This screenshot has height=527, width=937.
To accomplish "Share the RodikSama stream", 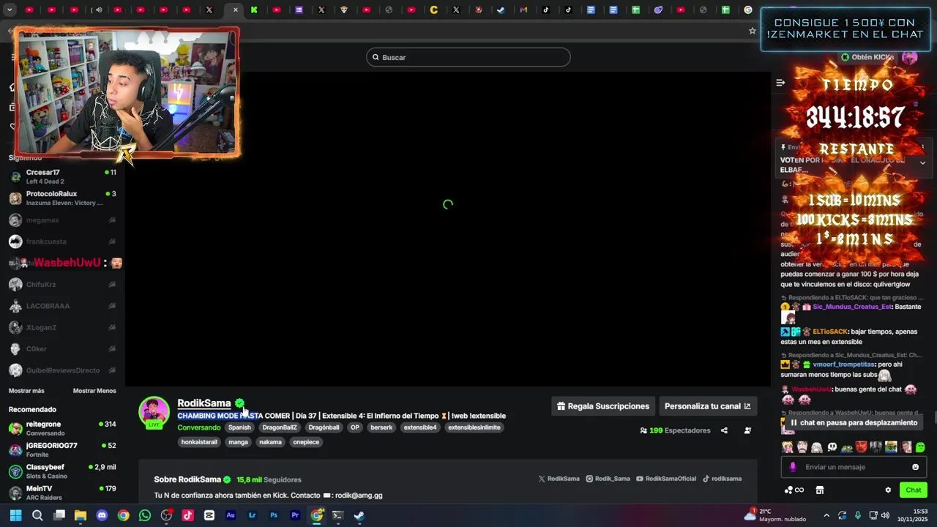I will pyautogui.click(x=724, y=430).
